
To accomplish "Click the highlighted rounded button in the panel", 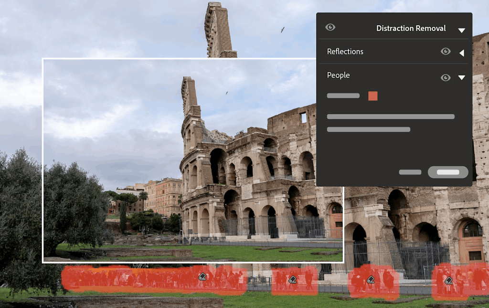I will click(x=448, y=172).
